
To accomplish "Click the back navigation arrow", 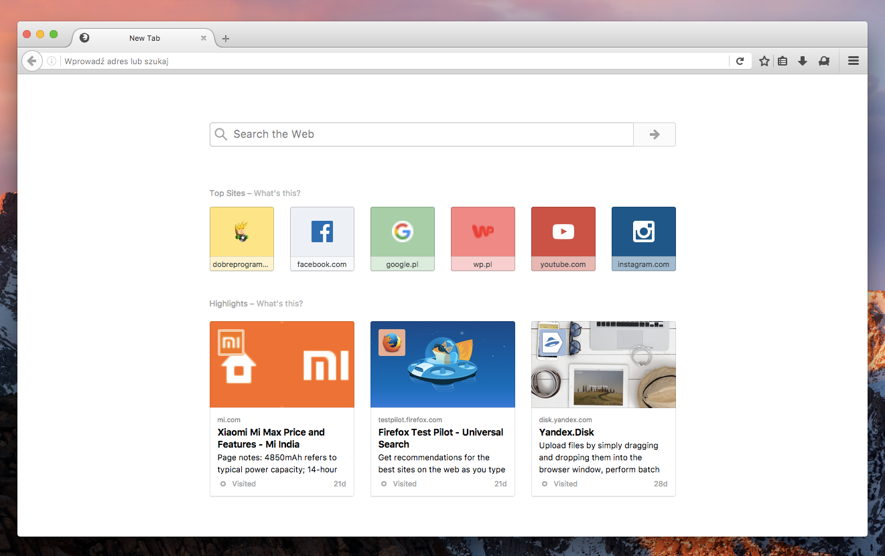I will tap(31, 61).
